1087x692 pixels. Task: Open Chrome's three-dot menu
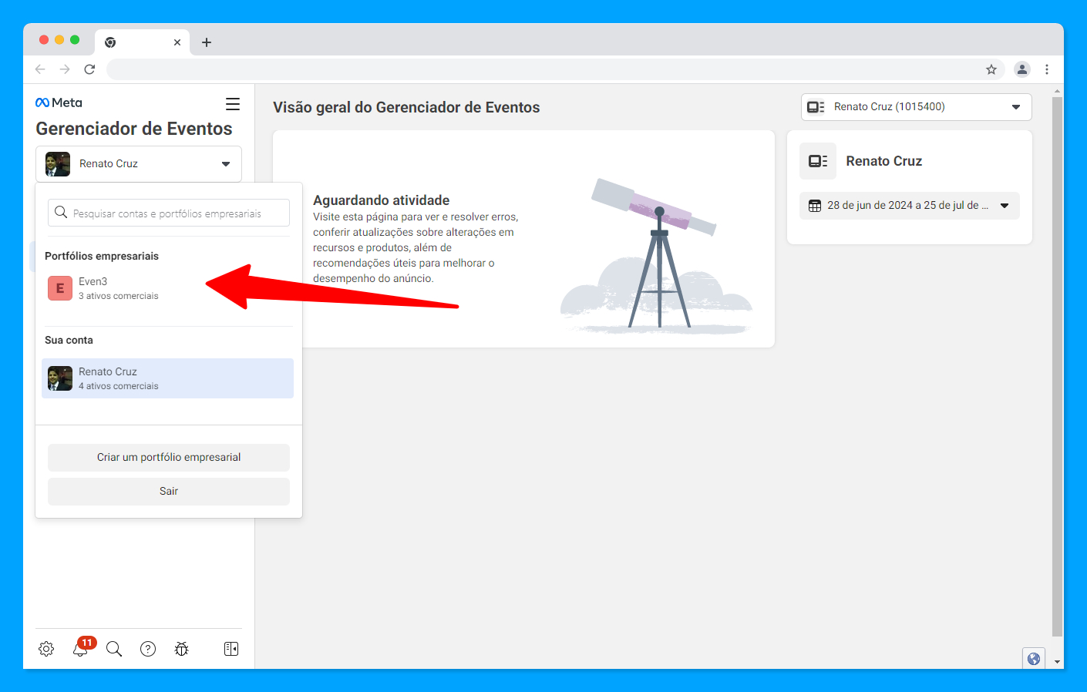pyautogui.click(x=1047, y=69)
